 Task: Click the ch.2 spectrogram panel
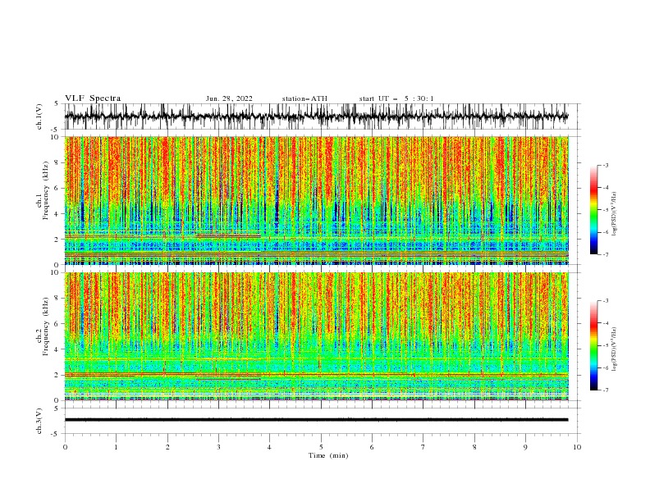(x=317, y=336)
